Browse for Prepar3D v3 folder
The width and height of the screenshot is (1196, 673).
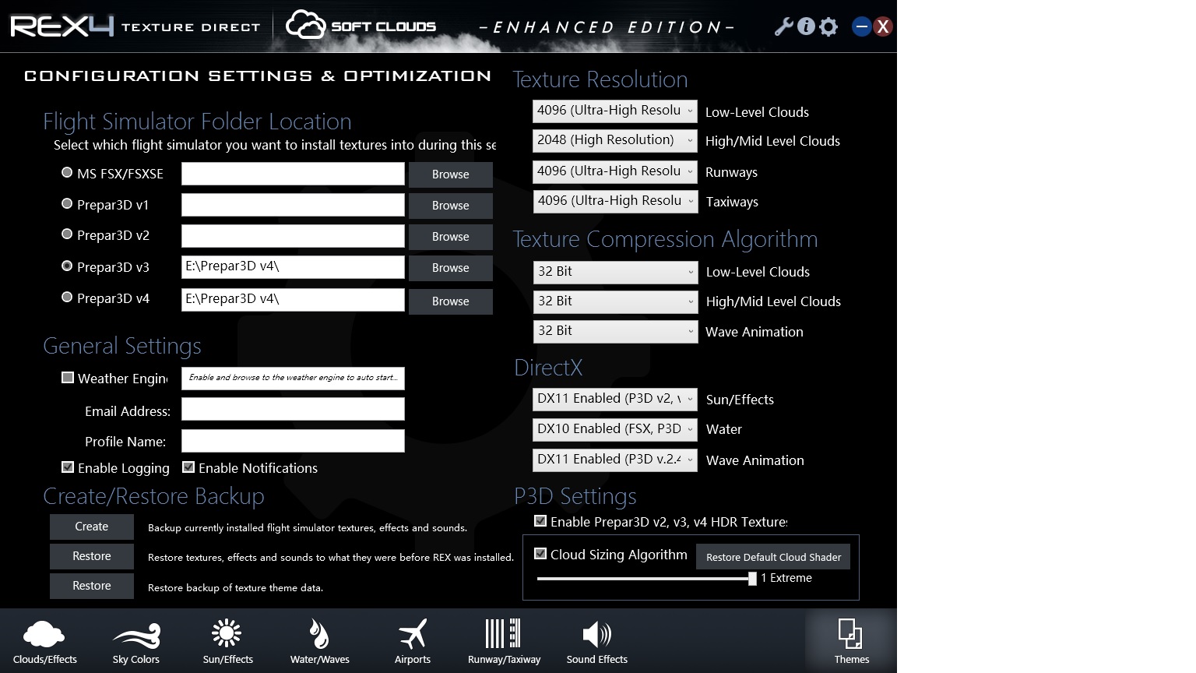point(451,268)
